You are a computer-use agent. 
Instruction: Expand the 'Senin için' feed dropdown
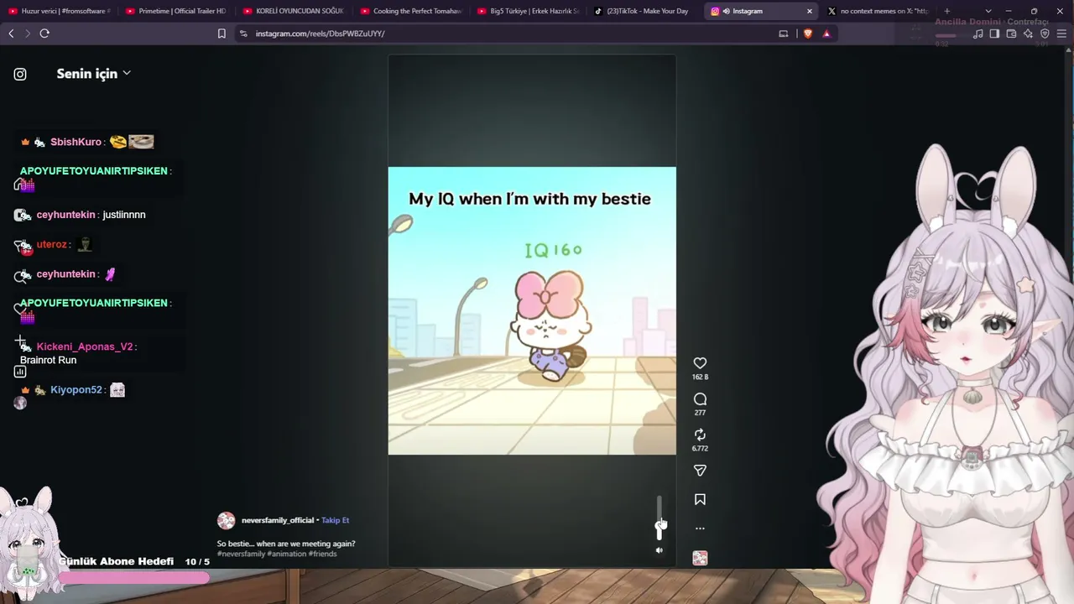click(93, 74)
